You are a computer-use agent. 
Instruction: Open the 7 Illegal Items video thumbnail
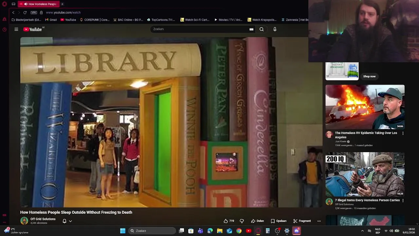(365, 174)
